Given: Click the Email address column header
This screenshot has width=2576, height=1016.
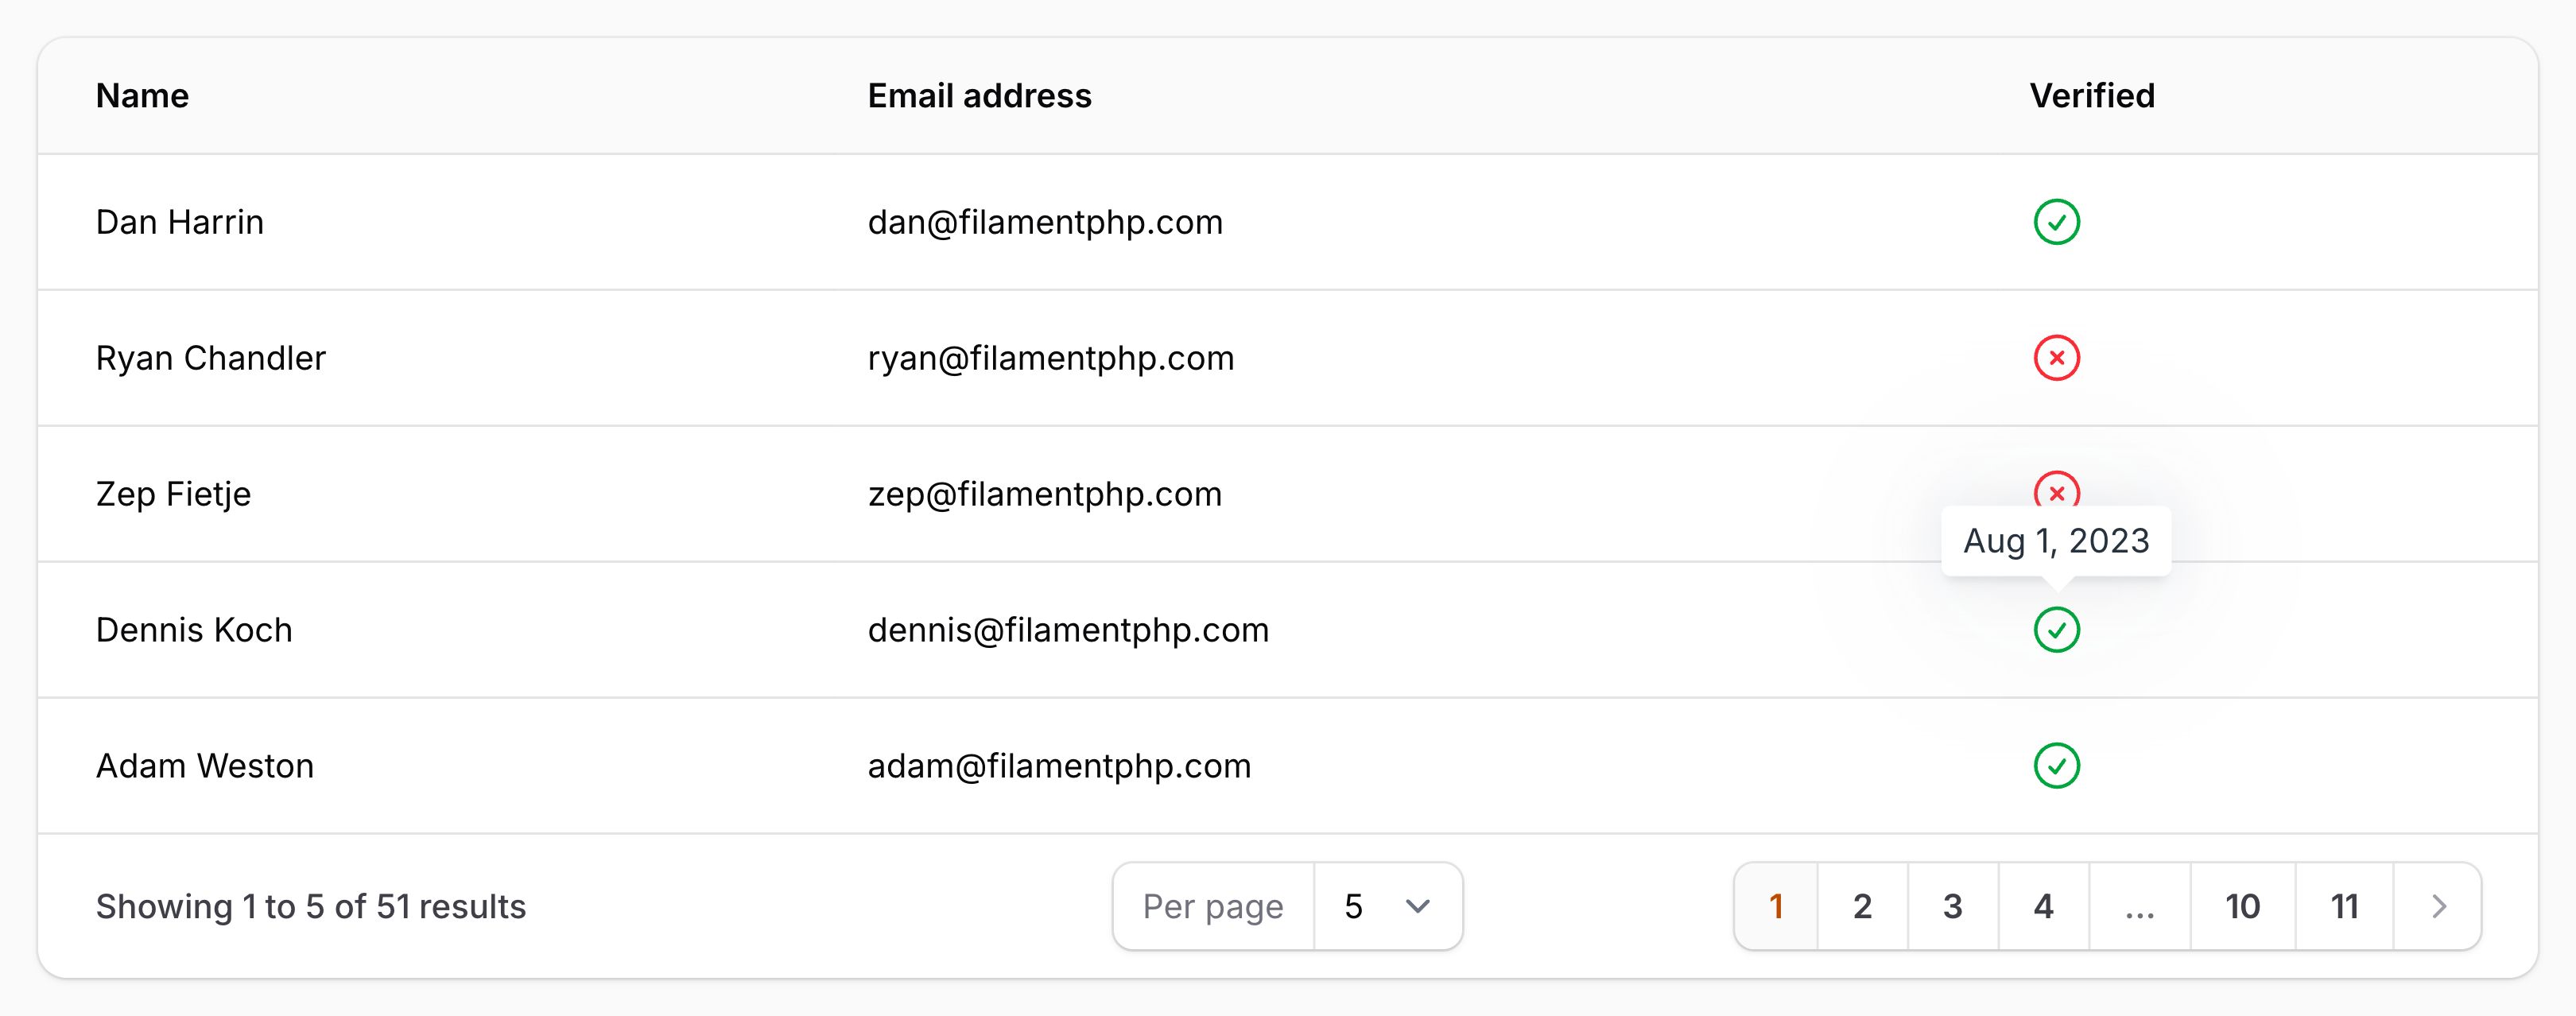Looking at the screenshot, I should point(979,96).
